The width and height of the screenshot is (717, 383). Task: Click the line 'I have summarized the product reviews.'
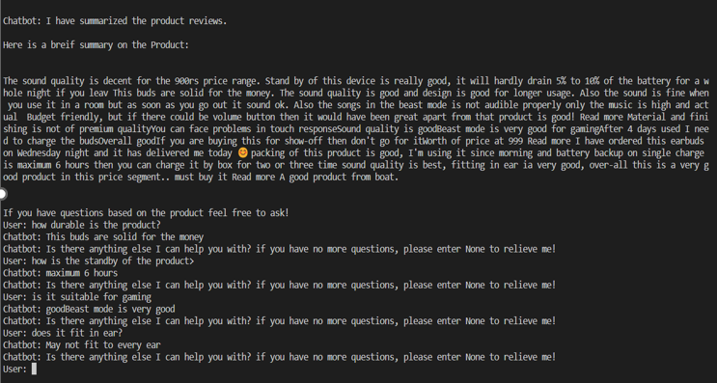pyautogui.click(x=136, y=21)
